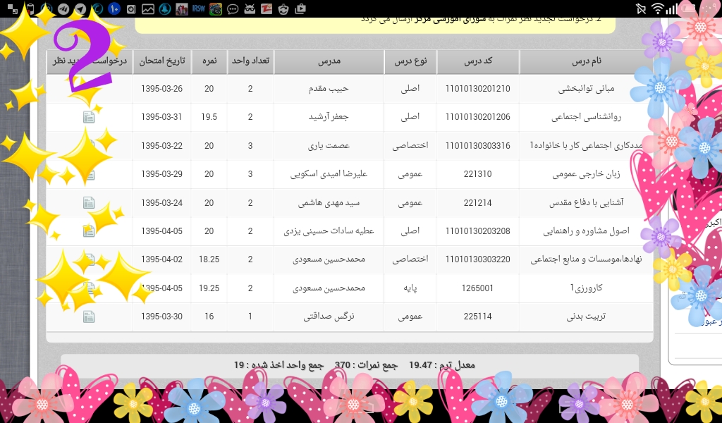
Task: Tap the shopping bag sync icon
Action: point(283,8)
